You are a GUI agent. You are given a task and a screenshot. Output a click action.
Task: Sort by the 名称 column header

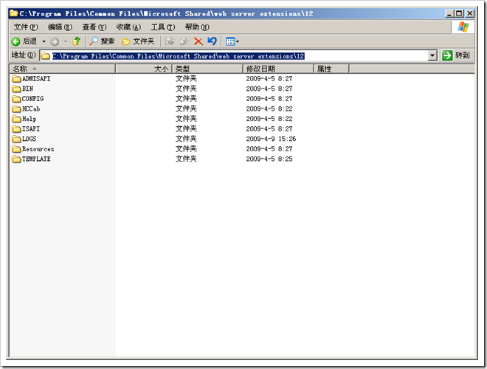tap(63, 69)
